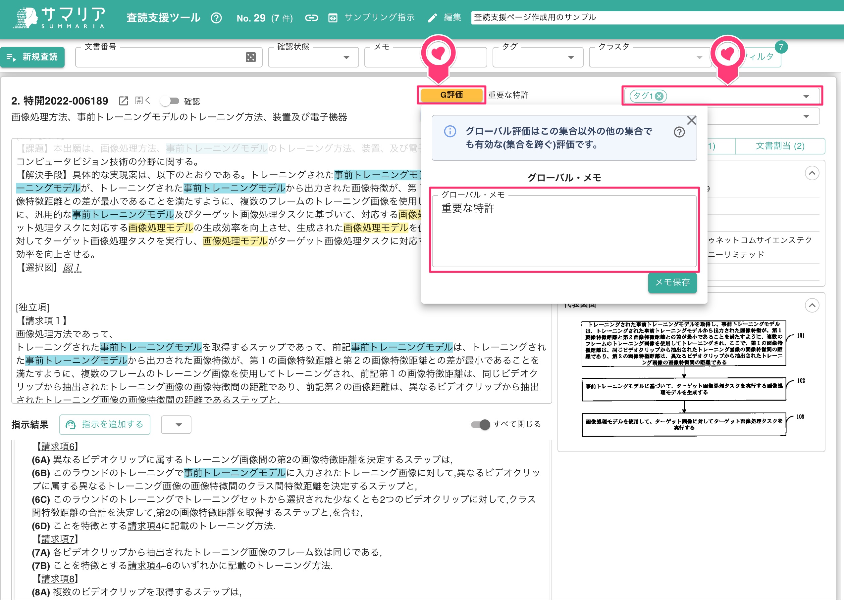Open the help icon beside 査読支援ツール
844x600 pixels.
217,17
